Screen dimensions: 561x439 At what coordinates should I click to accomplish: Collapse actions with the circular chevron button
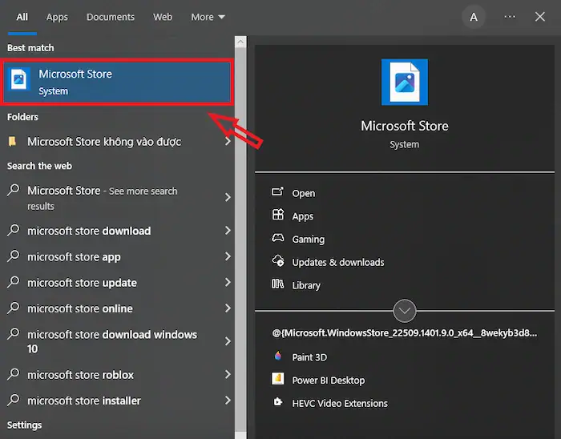404,311
